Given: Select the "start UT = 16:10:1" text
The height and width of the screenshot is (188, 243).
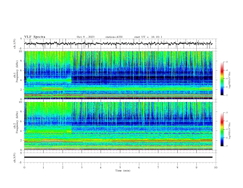Looking at the screenshot, I should [x=148, y=37].
